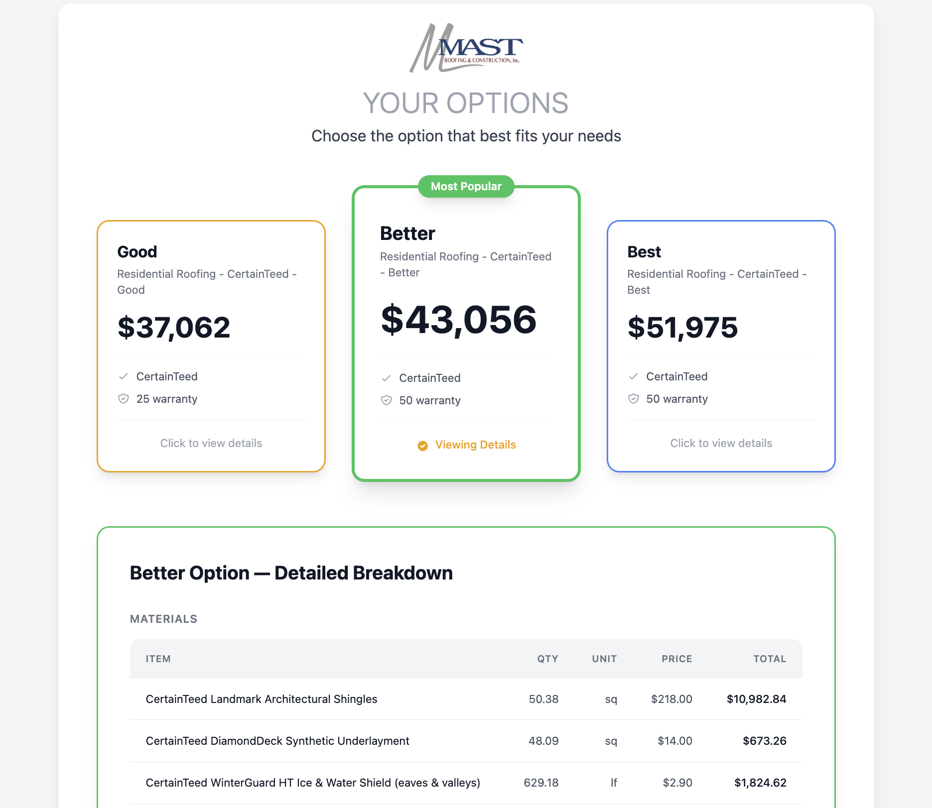Open details for the Good option

coord(211,443)
